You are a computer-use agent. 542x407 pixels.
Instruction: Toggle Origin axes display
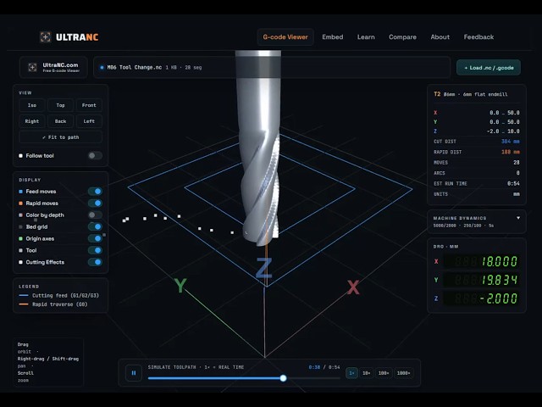(x=95, y=238)
